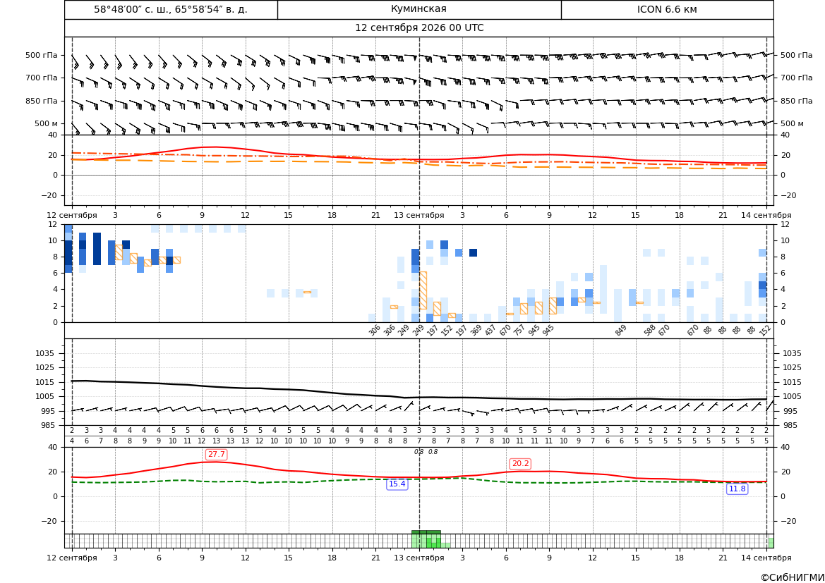Screen dimensions: 825x583
Task: Select the 14 сентября label on bottom axis
Action: (766, 558)
